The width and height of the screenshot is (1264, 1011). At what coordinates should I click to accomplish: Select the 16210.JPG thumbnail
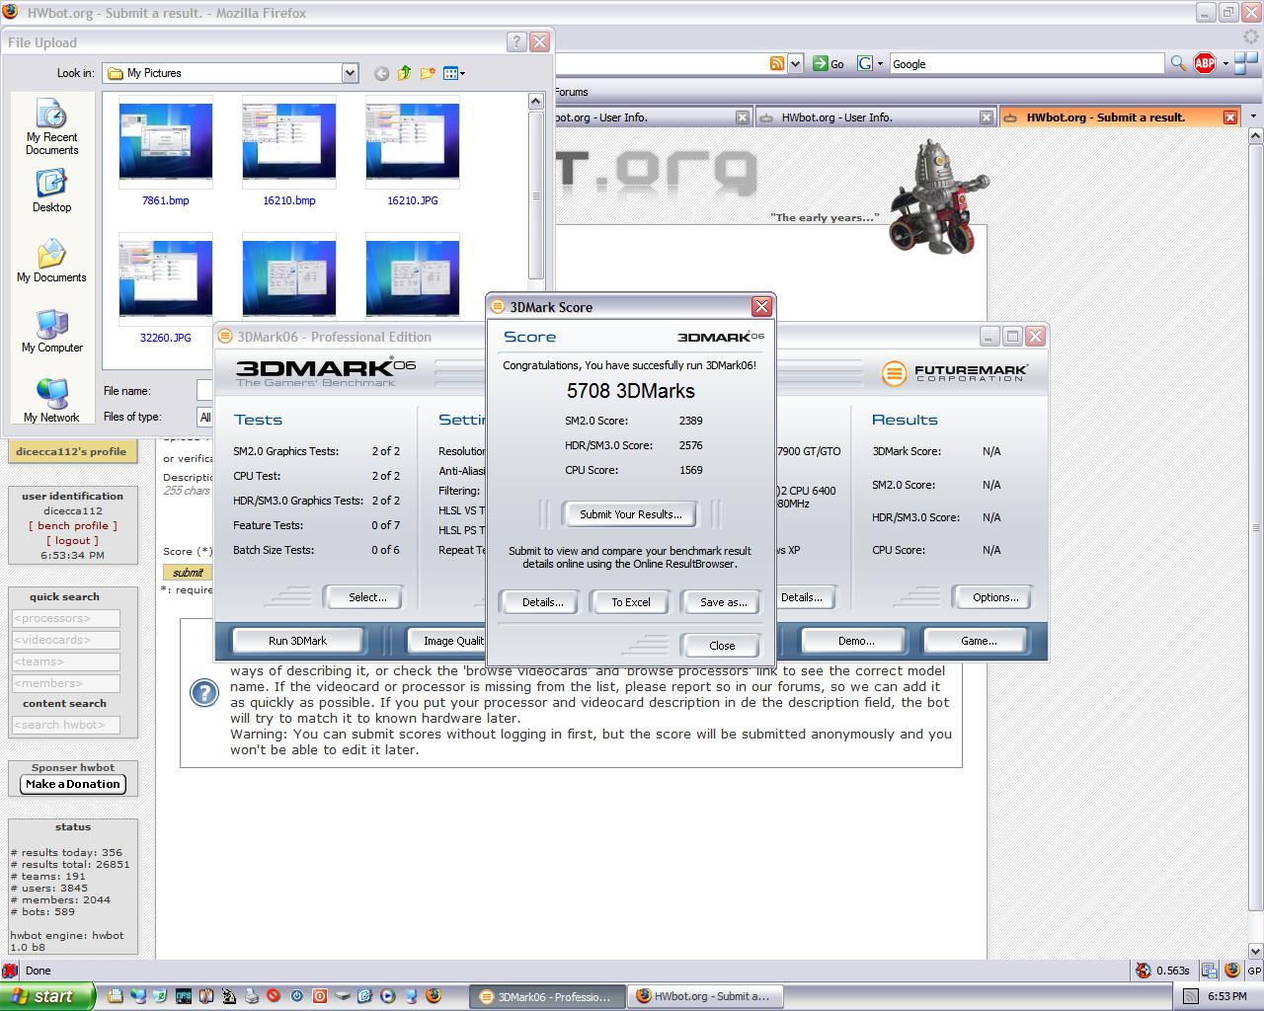412,151
